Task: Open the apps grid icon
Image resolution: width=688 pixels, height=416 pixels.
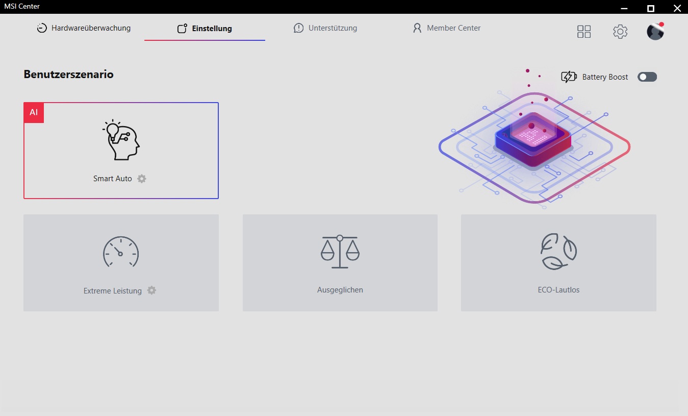Action: click(x=584, y=32)
